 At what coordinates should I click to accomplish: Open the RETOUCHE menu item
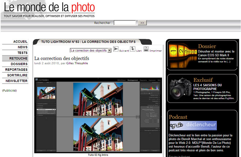15,58
